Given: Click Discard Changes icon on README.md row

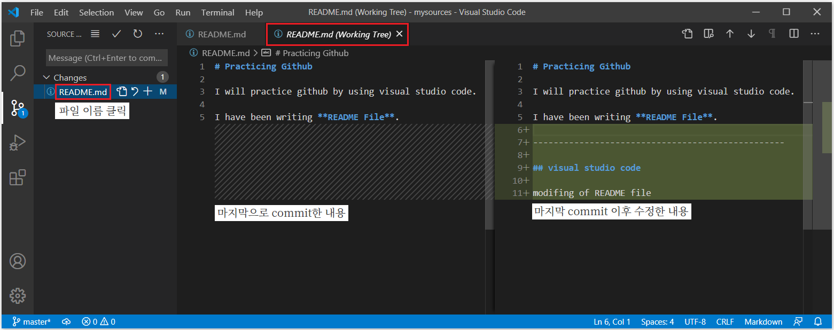Looking at the screenshot, I should [x=135, y=91].
